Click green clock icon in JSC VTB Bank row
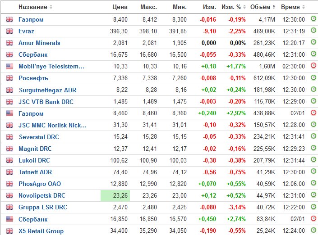The width and height of the screenshot is (318, 235). [313, 101]
